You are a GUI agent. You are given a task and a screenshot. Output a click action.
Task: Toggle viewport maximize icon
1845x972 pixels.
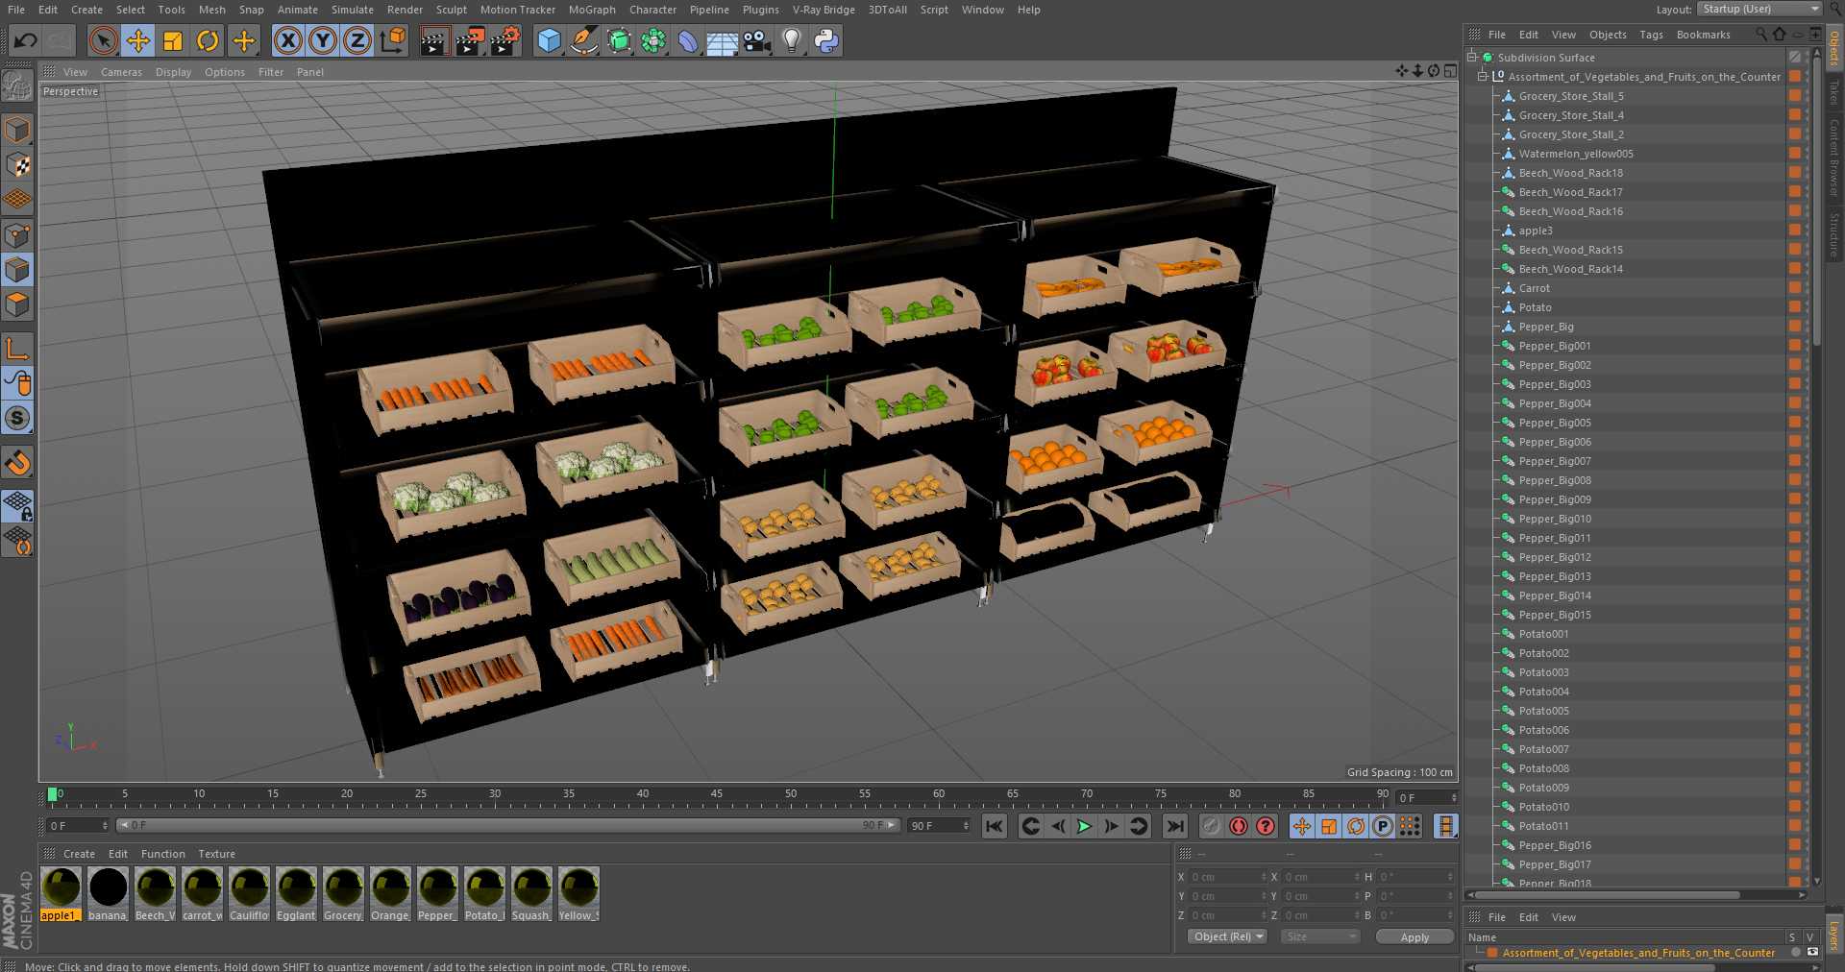click(x=1450, y=71)
